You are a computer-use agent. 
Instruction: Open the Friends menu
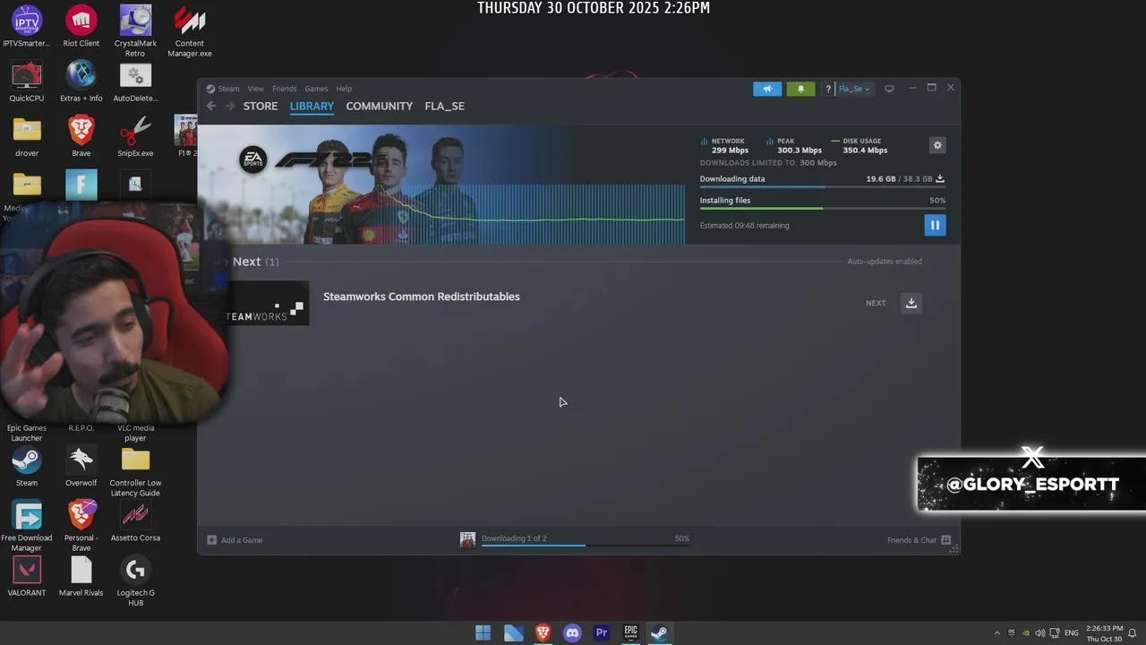(x=284, y=89)
